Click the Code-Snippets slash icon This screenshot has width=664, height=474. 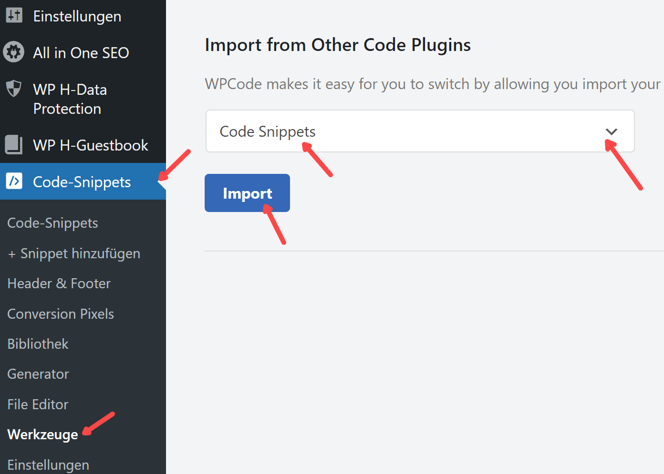tap(14, 181)
